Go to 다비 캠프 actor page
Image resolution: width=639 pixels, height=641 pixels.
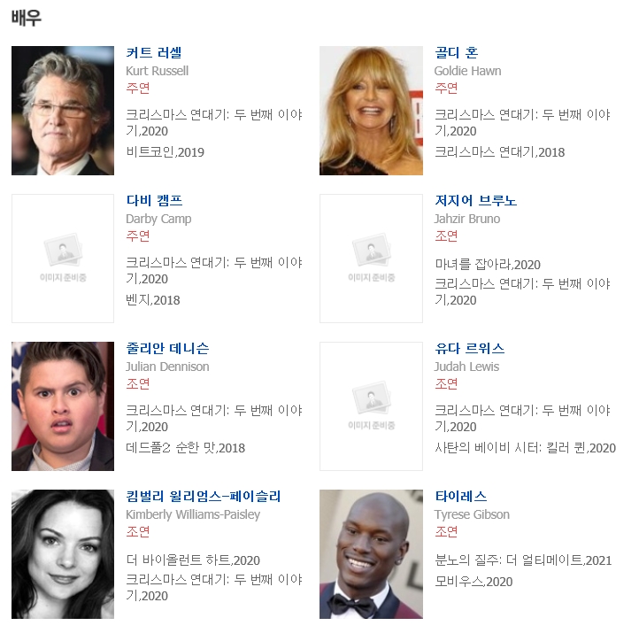[x=154, y=201]
